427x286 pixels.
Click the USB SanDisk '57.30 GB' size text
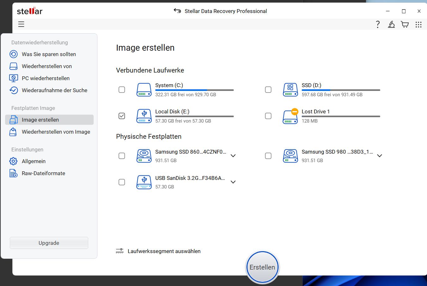[x=165, y=187]
